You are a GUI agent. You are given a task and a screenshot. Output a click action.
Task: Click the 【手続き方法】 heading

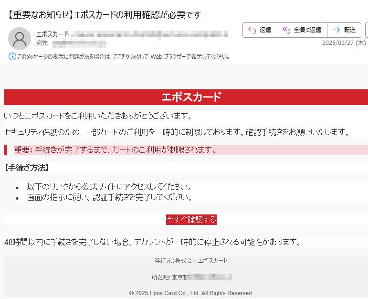coord(27,168)
